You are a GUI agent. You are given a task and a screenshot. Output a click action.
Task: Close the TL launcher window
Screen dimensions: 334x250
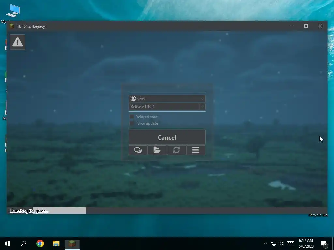320,26
